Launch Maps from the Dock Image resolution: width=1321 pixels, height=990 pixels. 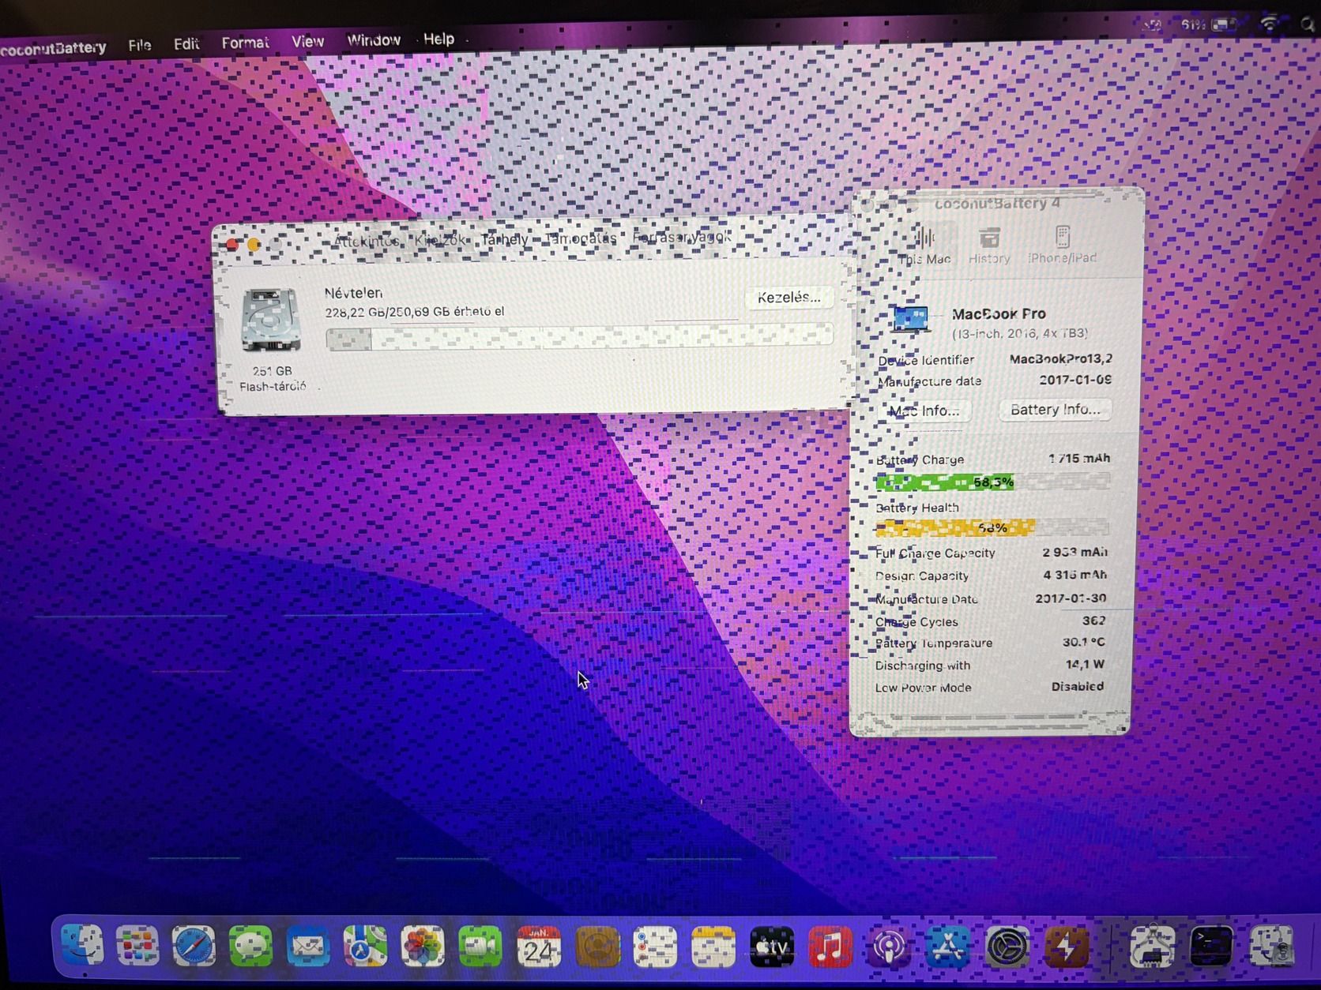[365, 946]
